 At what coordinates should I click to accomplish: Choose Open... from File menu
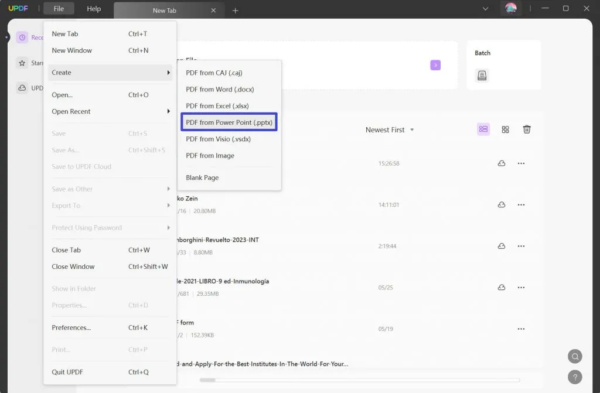(x=110, y=94)
